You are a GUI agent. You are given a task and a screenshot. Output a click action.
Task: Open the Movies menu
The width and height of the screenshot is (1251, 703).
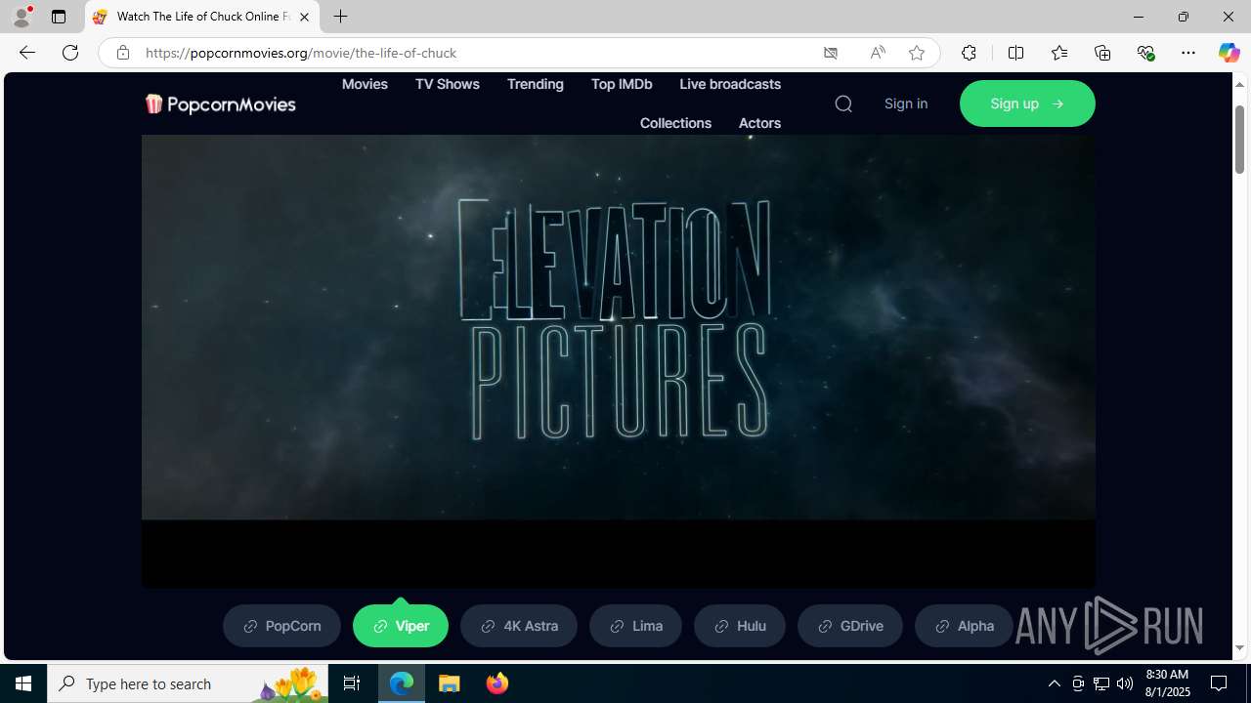click(365, 84)
